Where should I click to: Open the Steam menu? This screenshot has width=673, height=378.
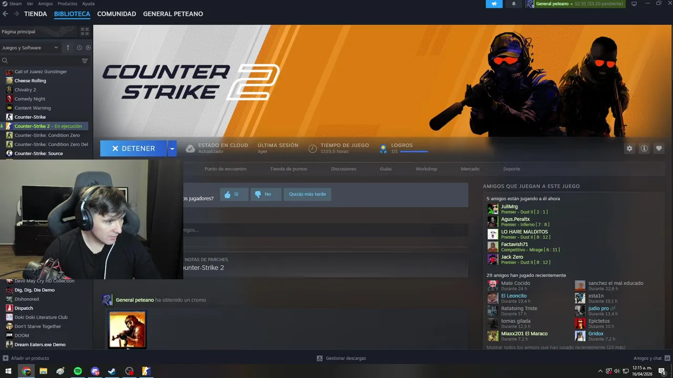point(15,4)
